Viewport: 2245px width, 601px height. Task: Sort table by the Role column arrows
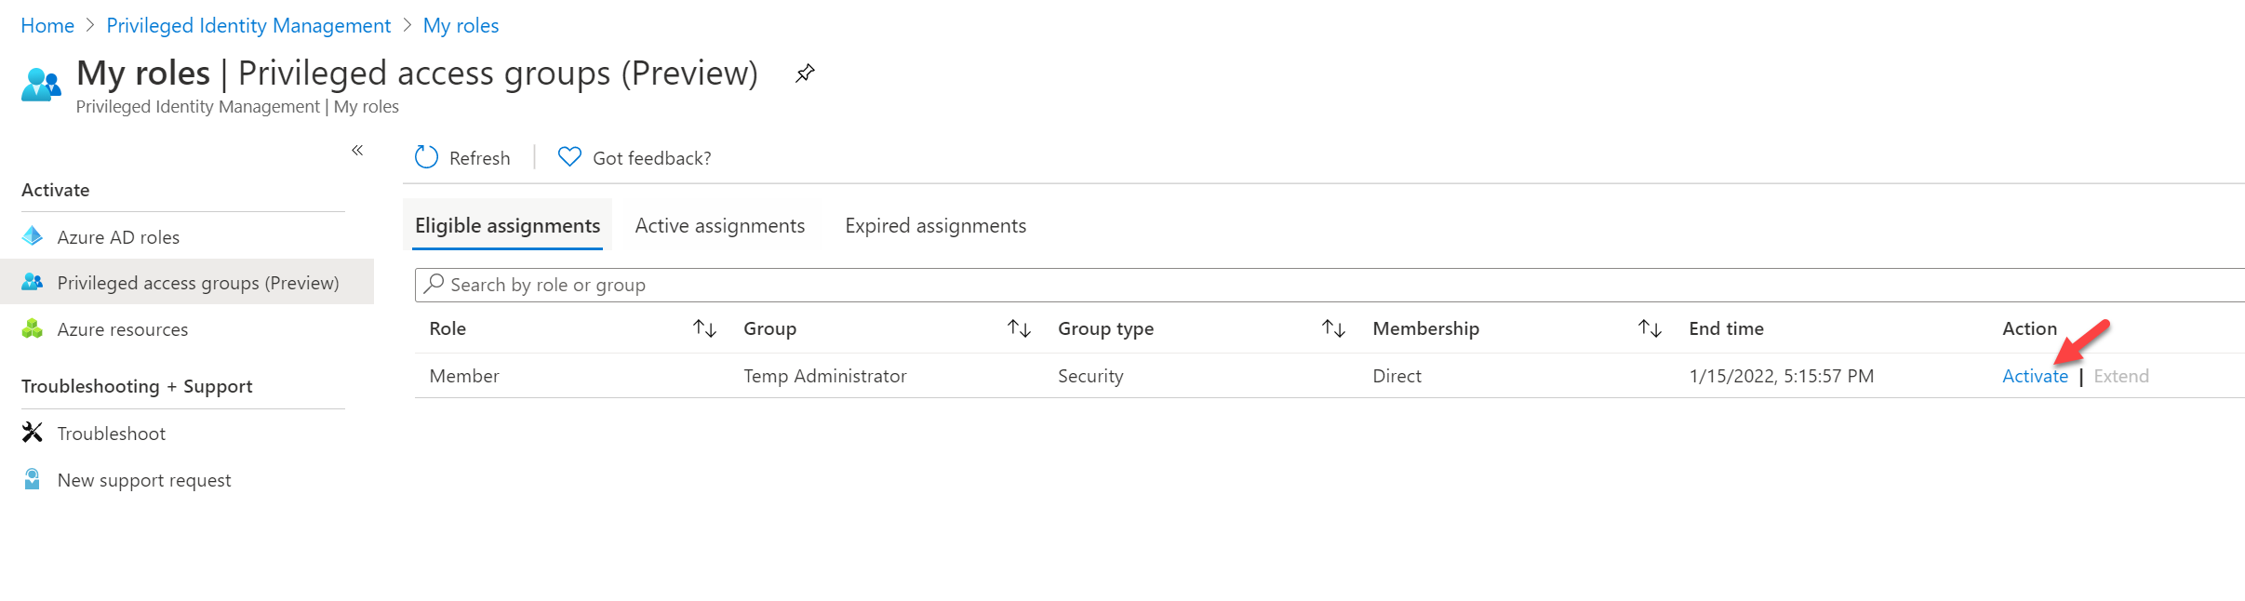[x=704, y=327]
